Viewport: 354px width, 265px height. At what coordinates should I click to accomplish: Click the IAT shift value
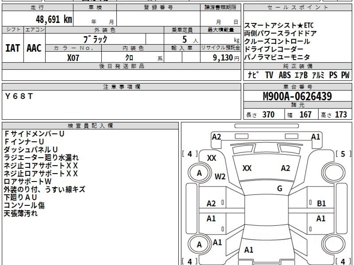point(13,48)
